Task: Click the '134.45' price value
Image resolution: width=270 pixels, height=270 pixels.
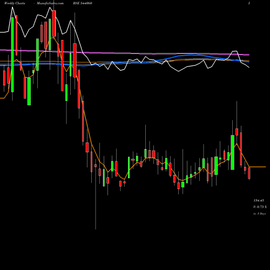Action: pos(259,200)
